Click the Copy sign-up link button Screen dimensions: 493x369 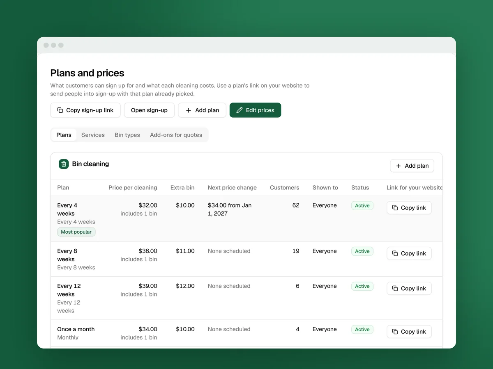click(85, 110)
